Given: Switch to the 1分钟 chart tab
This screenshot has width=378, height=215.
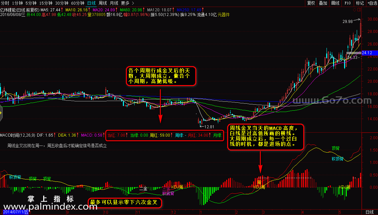Looking at the screenshot, I should point(17,3).
